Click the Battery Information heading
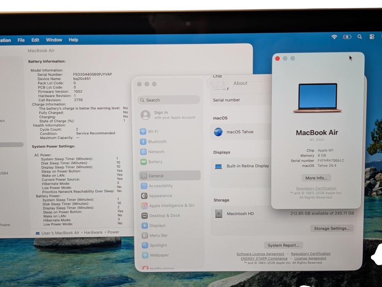The image size is (382, 287). pos(47,61)
